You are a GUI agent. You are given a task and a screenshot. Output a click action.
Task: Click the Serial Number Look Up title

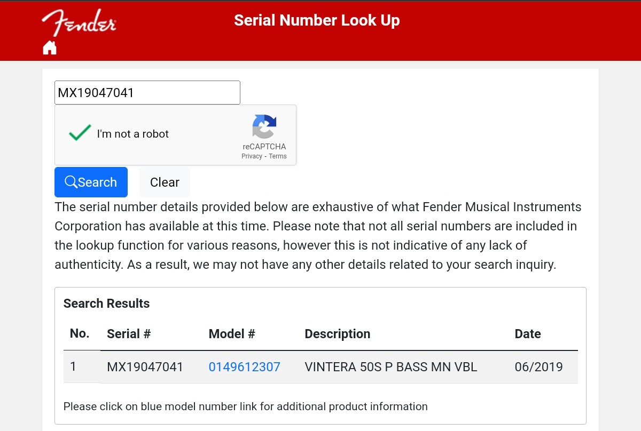(x=317, y=20)
